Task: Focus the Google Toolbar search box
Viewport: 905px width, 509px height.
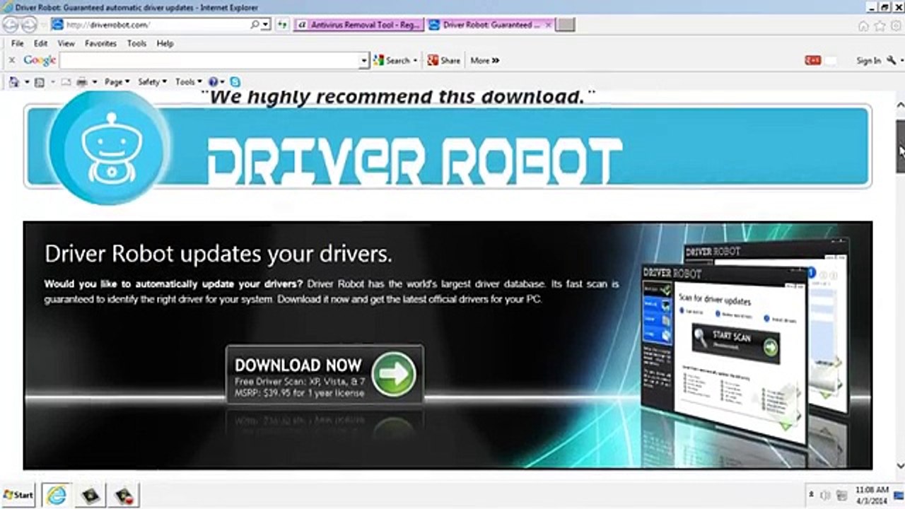Action: (210, 61)
